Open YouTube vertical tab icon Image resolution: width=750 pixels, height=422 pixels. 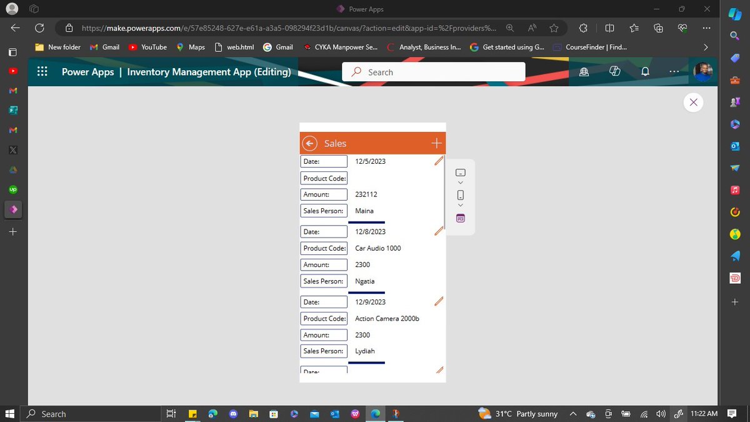[13, 71]
